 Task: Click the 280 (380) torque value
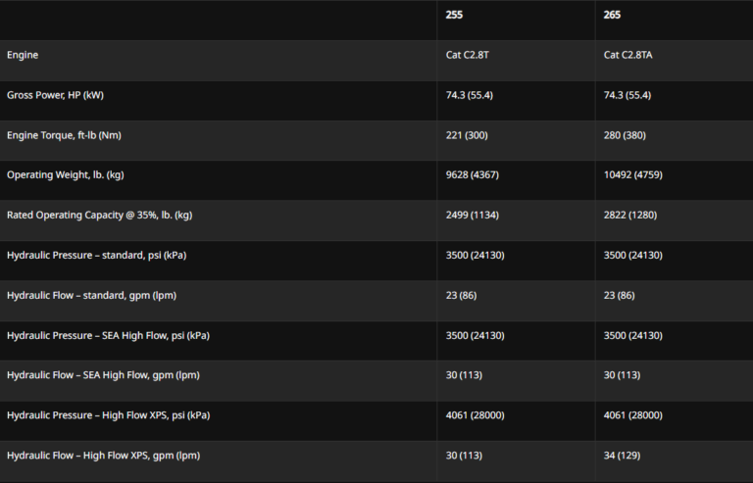pos(626,135)
